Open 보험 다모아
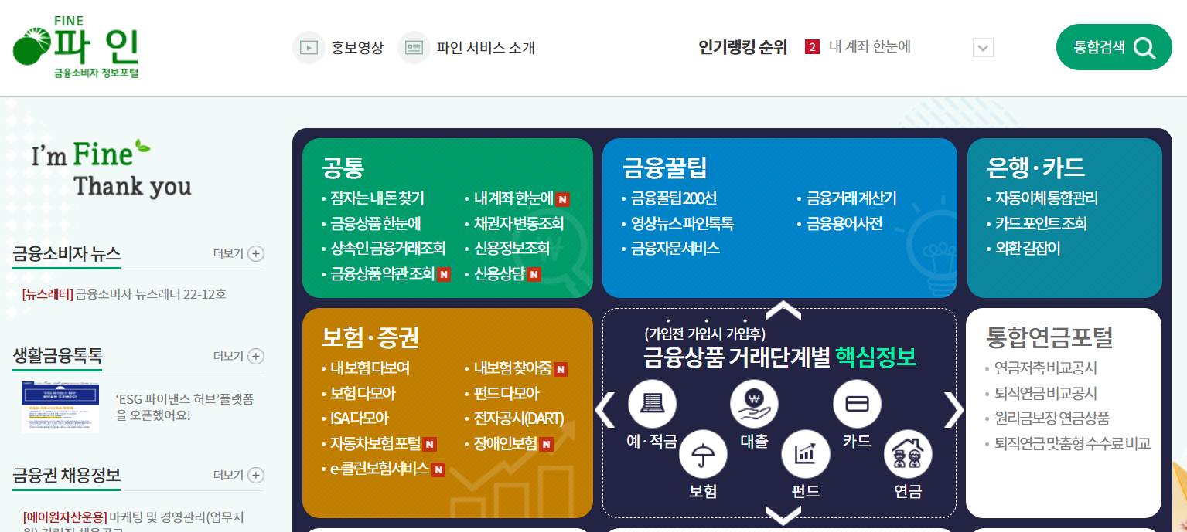1187x532 pixels. pyautogui.click(x=363, y=394)
